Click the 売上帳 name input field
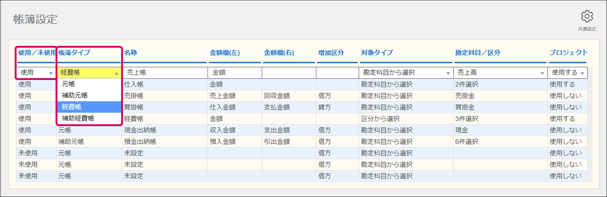This screenshot has width=607, height=197. tap(165, 72)
